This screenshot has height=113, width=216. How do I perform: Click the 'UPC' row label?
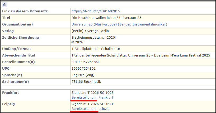pyautogui.click(x=6, y=69)
